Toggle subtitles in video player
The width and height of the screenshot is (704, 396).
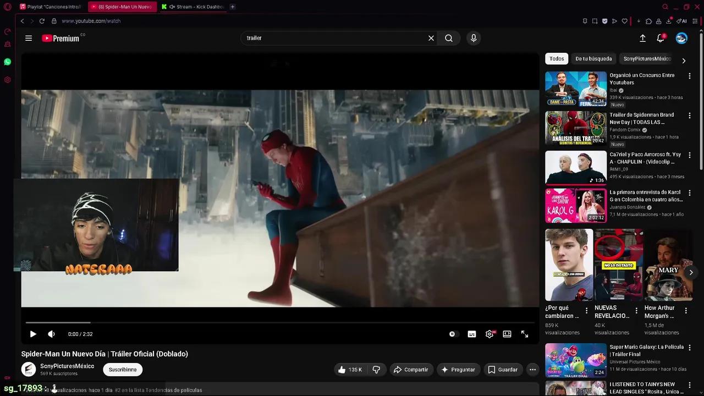[x=472, y=334]
